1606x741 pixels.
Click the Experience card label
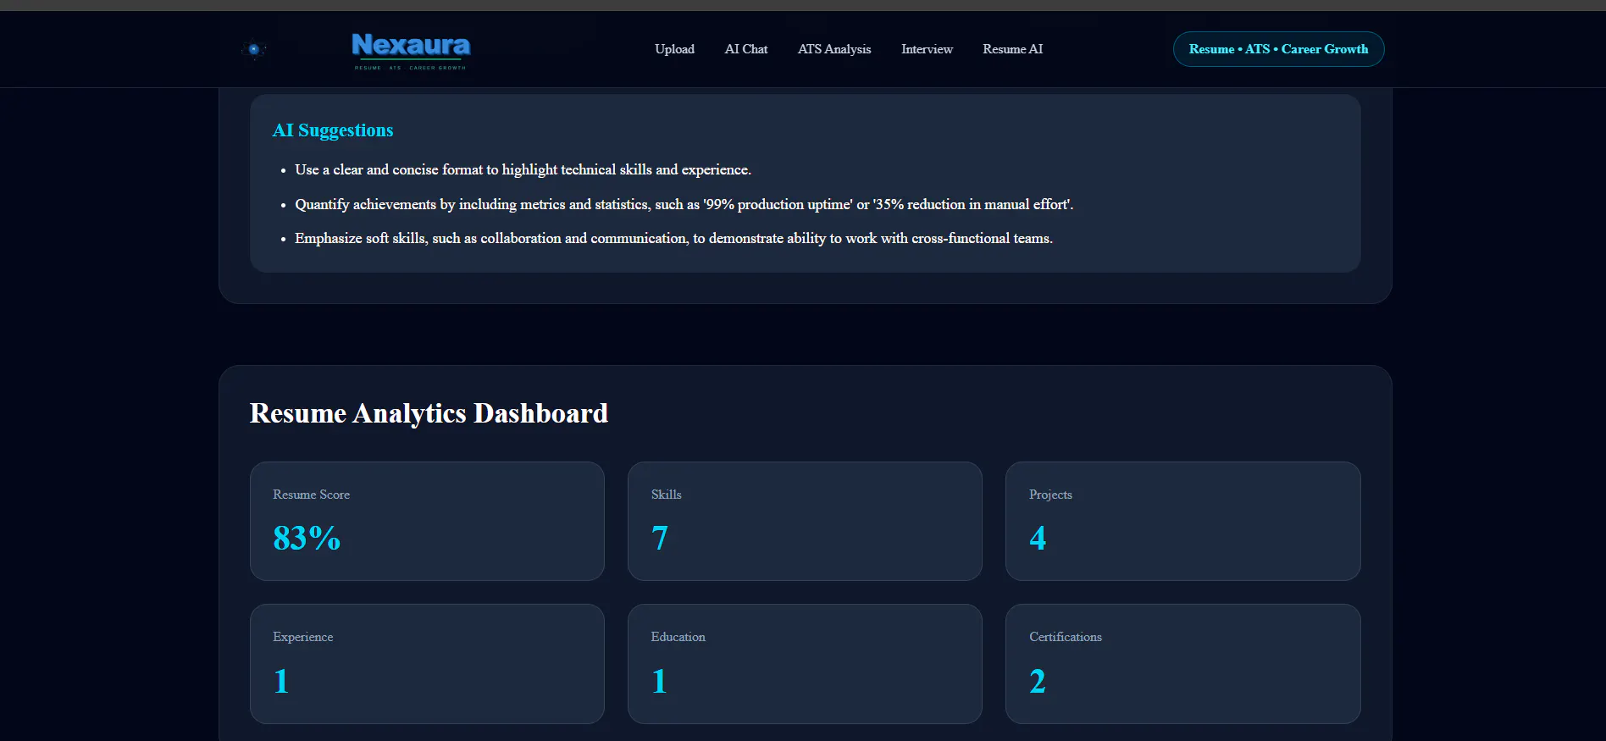tap(302, 637)
